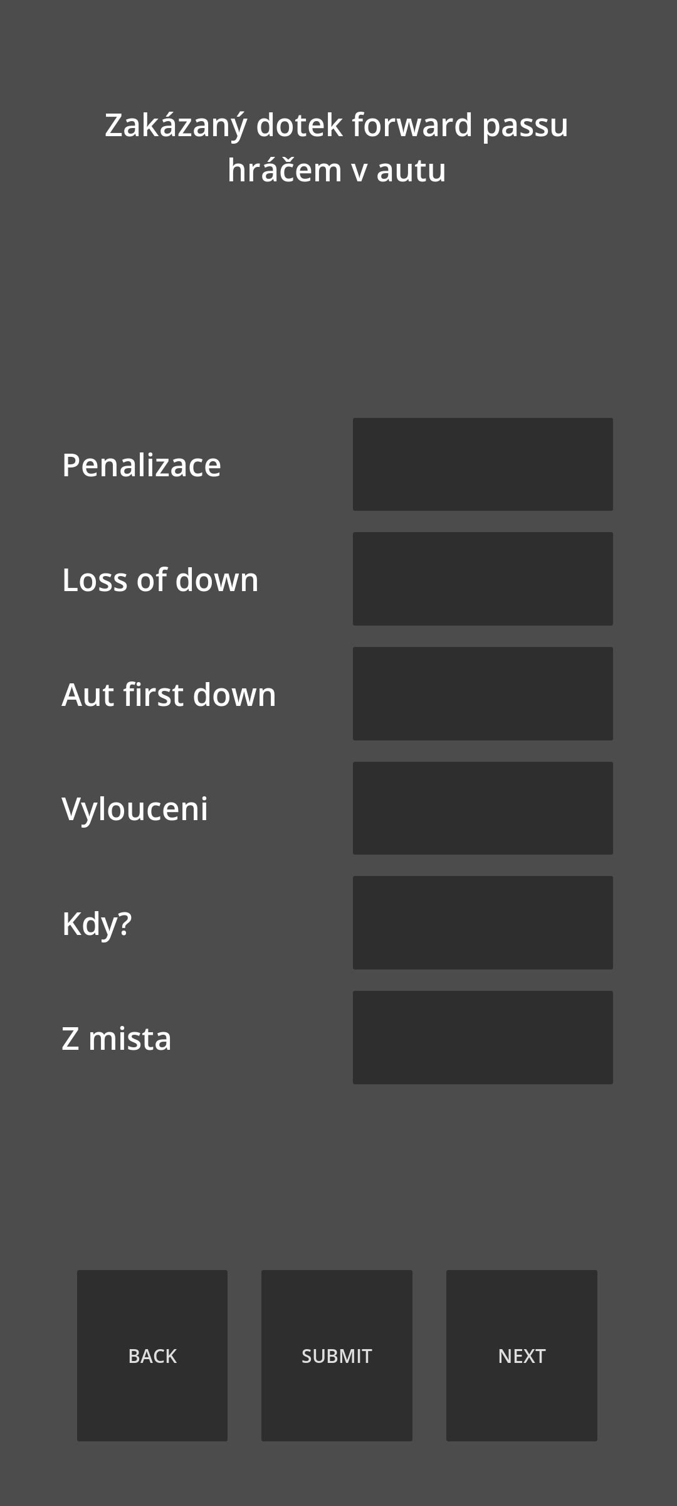Tap the Z mista label
This screenshot has height=1506, width=677.
click(117, 1039)
